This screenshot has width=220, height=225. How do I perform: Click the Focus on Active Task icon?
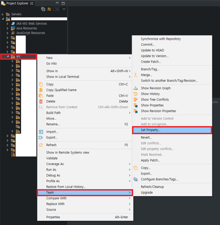[57, 9]
